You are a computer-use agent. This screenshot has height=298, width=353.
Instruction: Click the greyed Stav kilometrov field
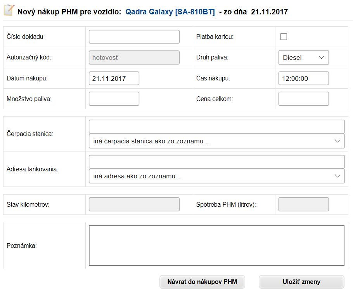134,204
